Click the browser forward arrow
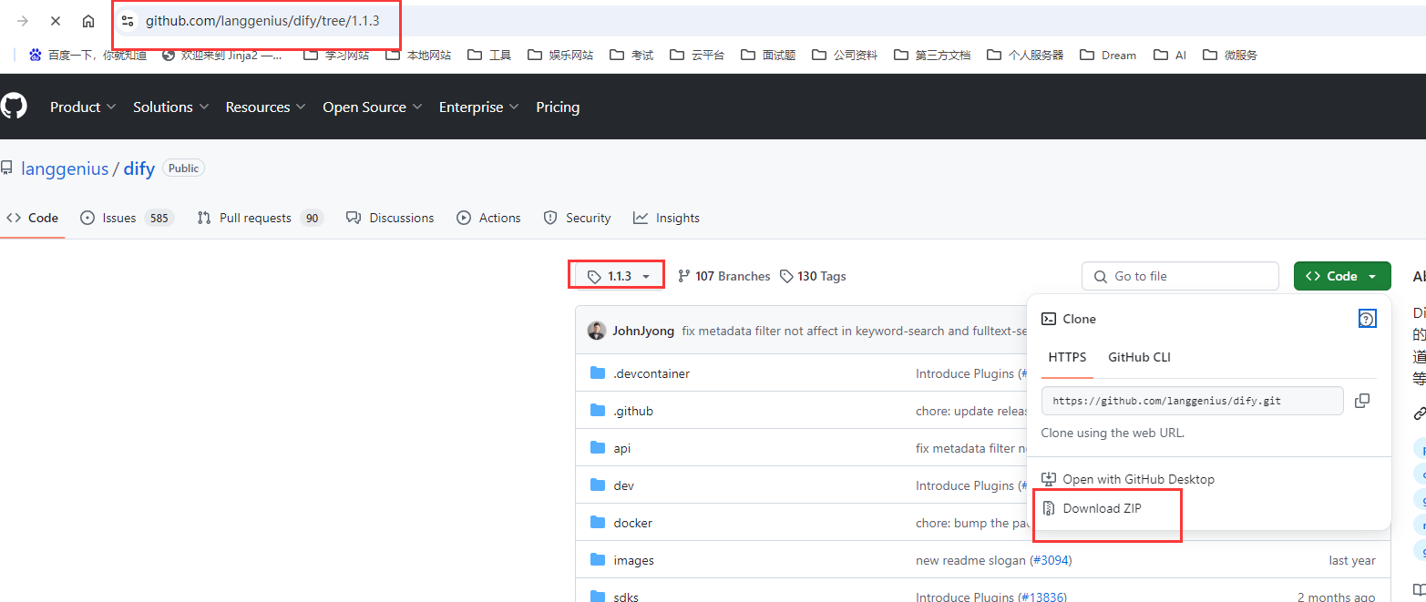1426x602 pixels. click(23, 21)
